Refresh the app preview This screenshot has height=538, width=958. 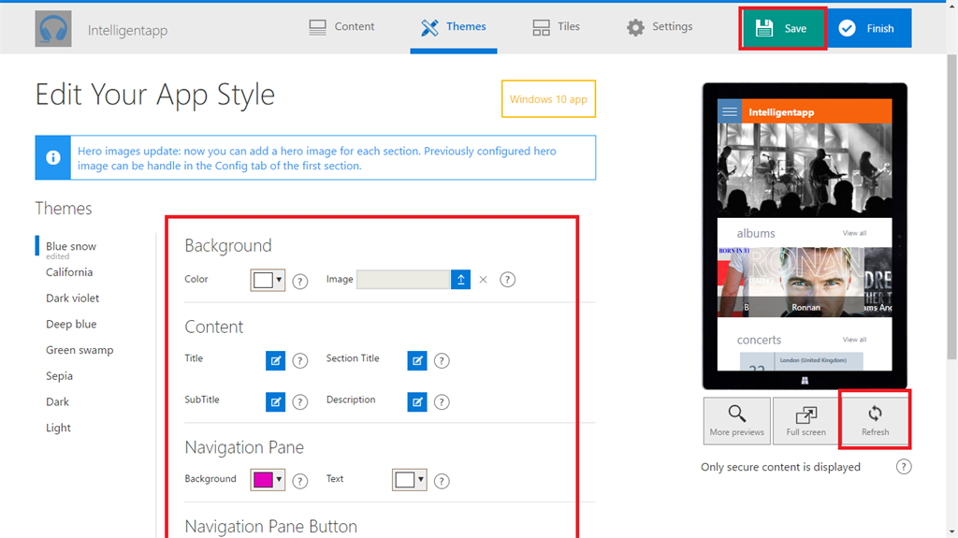[x=875, y=421]
